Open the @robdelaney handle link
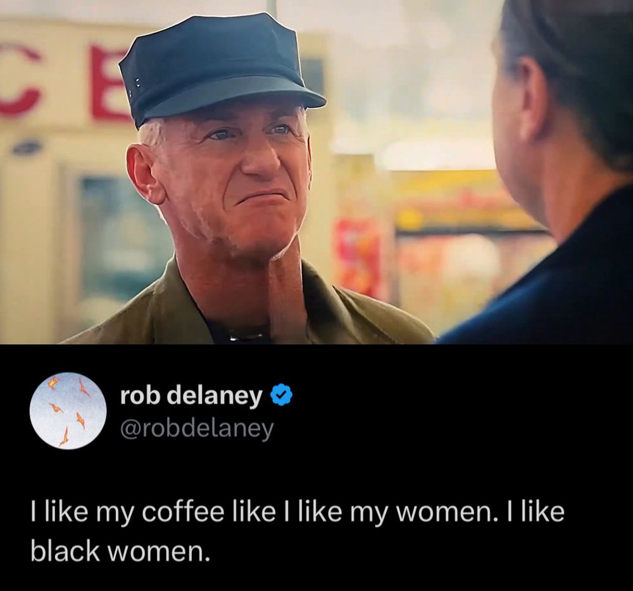The width and height of the screenshot is (633, 591). [x=197, y=429]
